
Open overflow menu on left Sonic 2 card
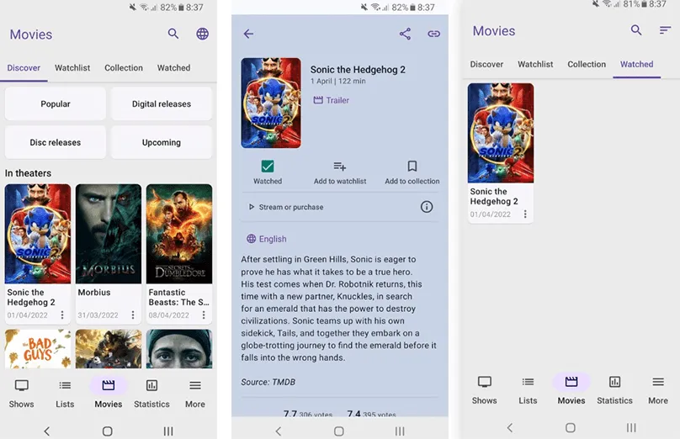pos(62,315)
